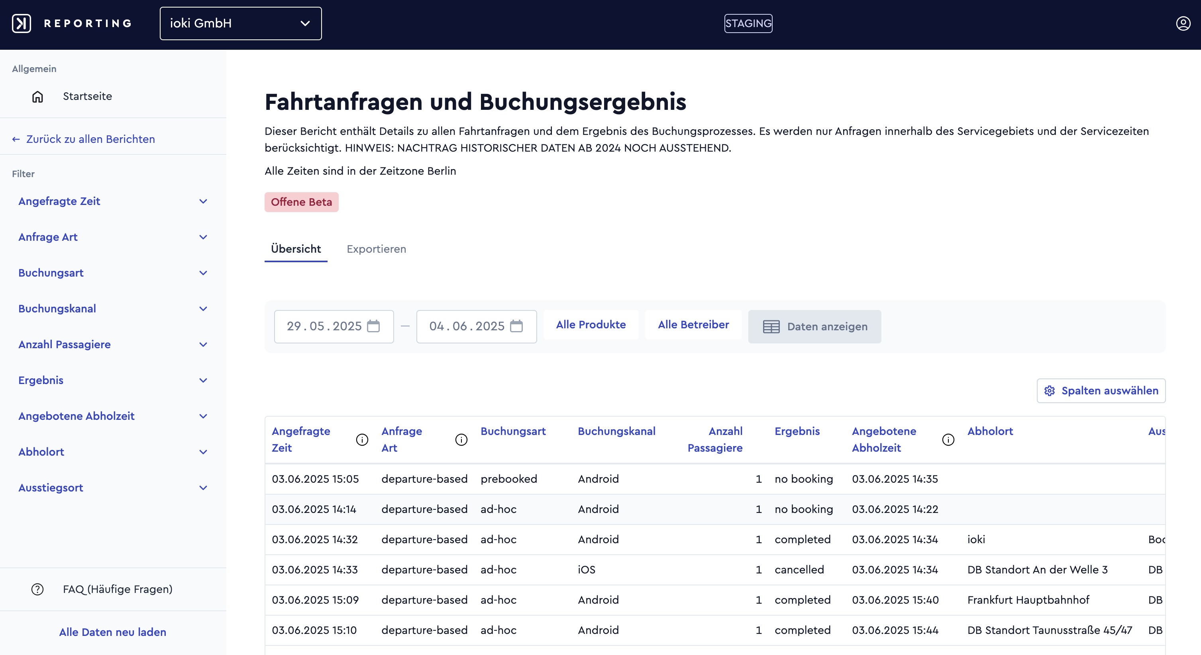Click Alle Daten neu laden
The image size is (1201, 655).
point(113,632)
